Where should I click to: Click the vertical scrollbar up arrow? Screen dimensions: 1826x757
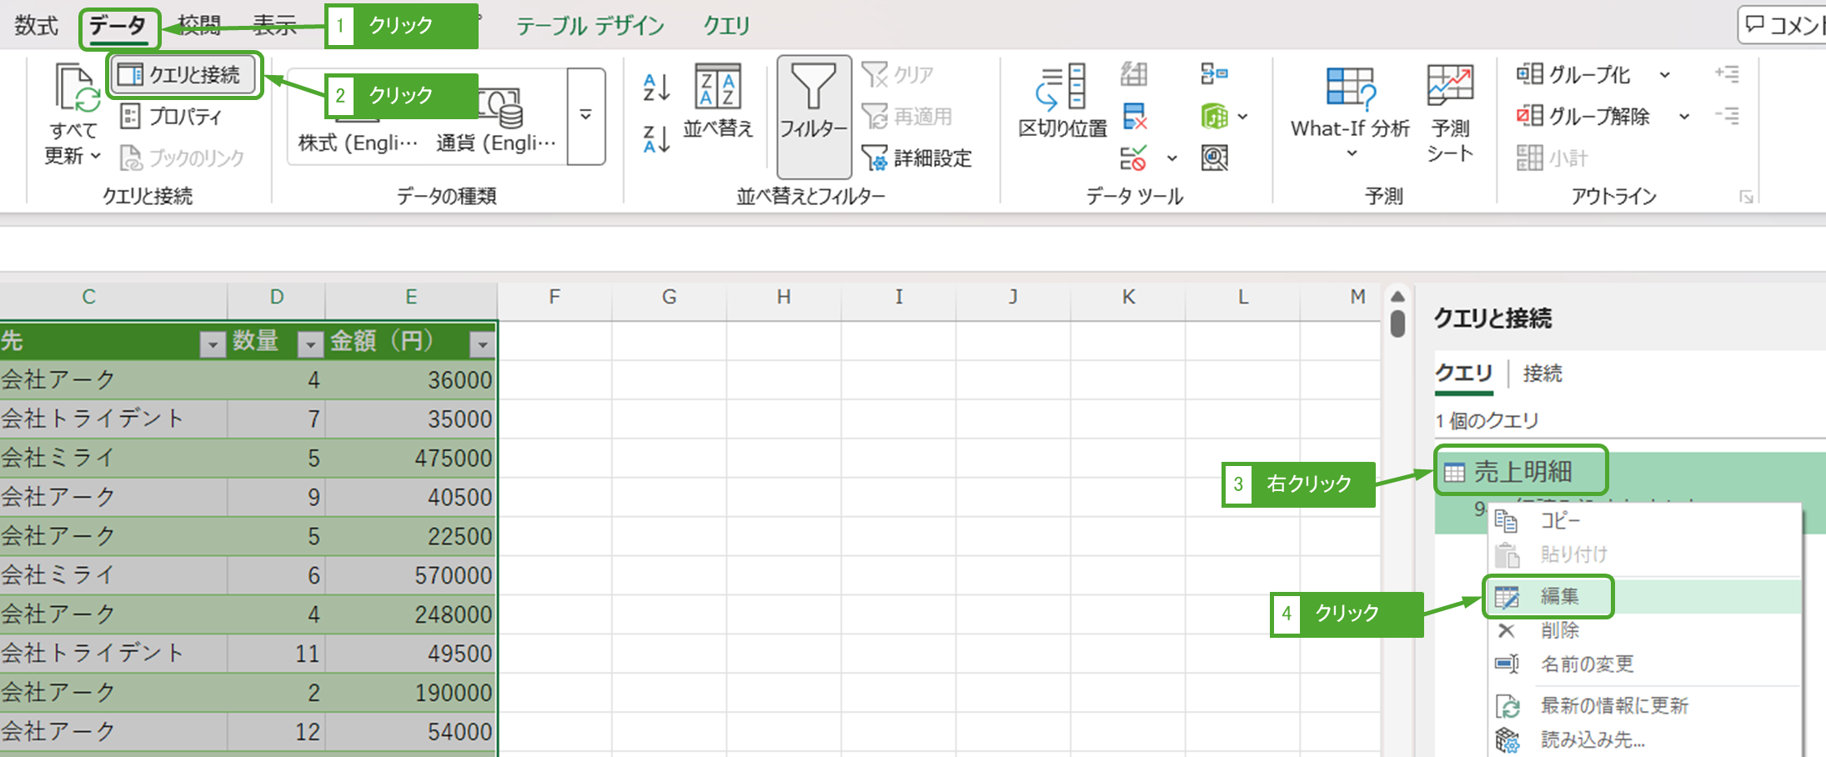(1398, 297)
